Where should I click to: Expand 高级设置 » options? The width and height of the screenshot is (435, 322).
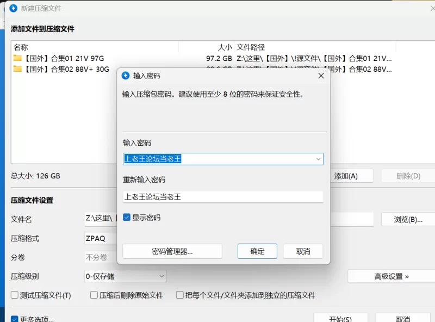(x=391, y=276)
